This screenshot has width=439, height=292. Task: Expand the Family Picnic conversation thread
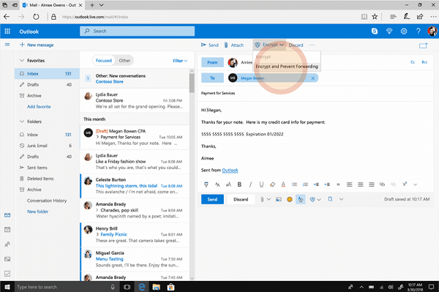click(97, 234)
